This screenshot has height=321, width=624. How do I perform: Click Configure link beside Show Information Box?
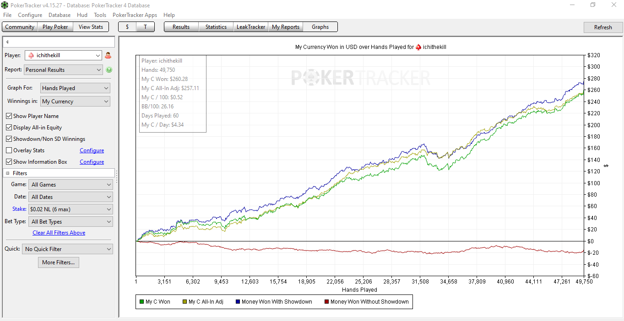pos(92,162)
